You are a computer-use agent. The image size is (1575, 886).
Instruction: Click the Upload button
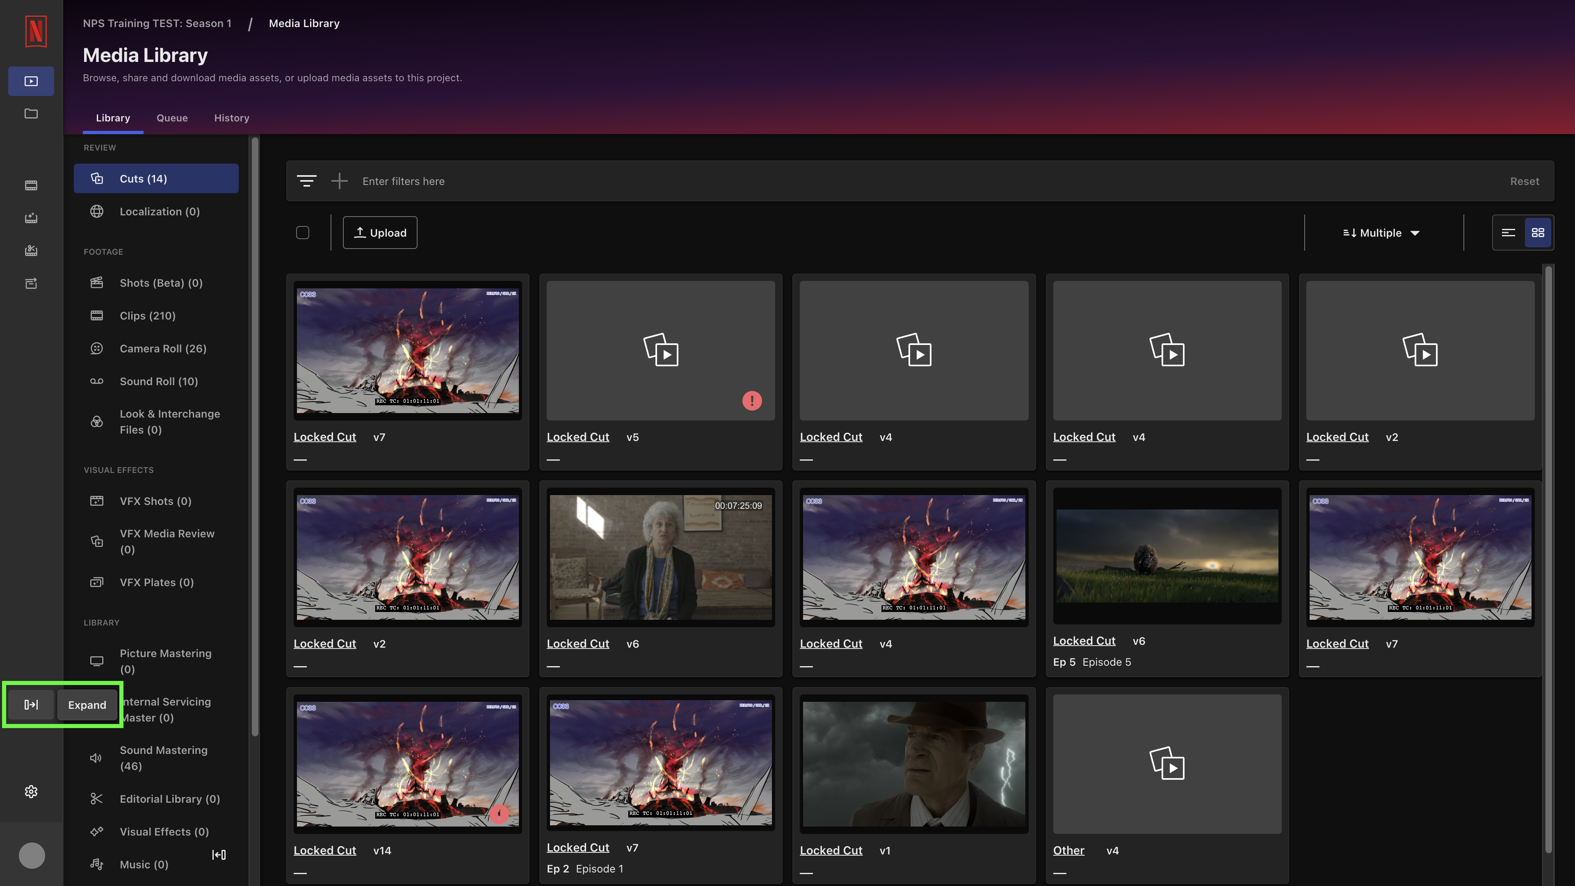380,233
